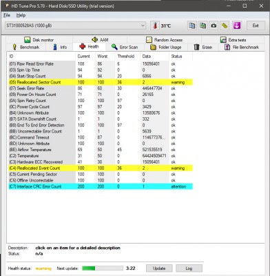270x276 pixels.
Task: Click the Next update progress bar
Action: [103, 268]
